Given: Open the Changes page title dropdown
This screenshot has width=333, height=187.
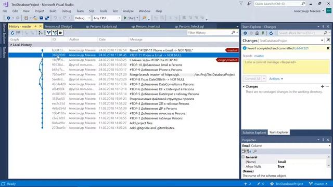Looking at the screenshot, I should click(322, 41).
